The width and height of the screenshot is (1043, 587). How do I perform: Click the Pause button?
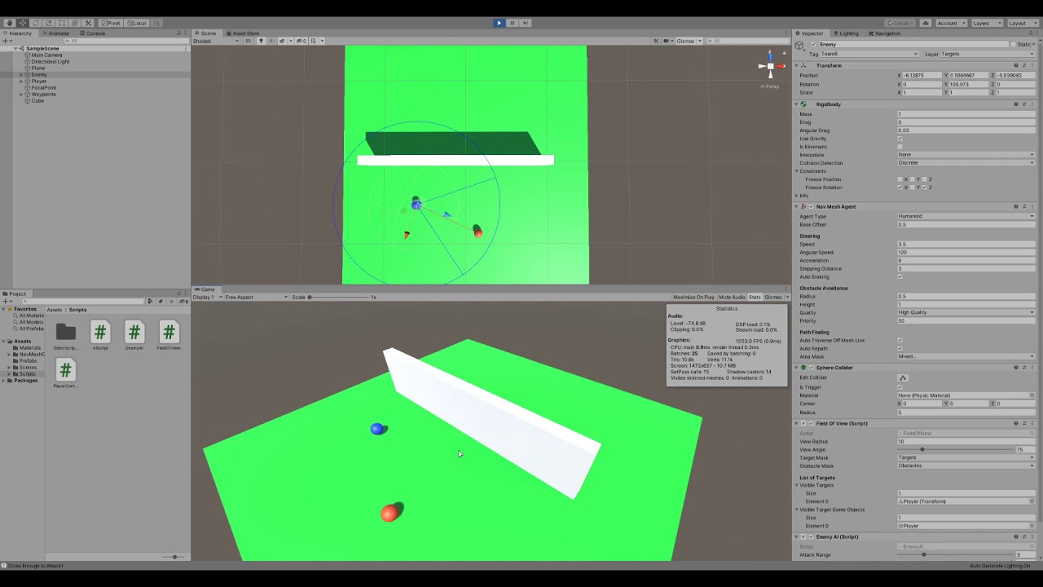(513, 23)
